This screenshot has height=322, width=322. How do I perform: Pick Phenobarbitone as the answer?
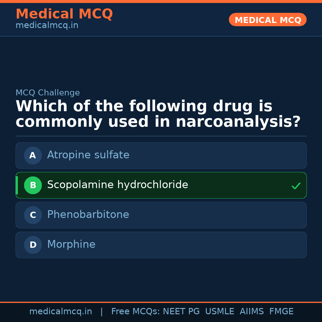click(x=88, y=215)
